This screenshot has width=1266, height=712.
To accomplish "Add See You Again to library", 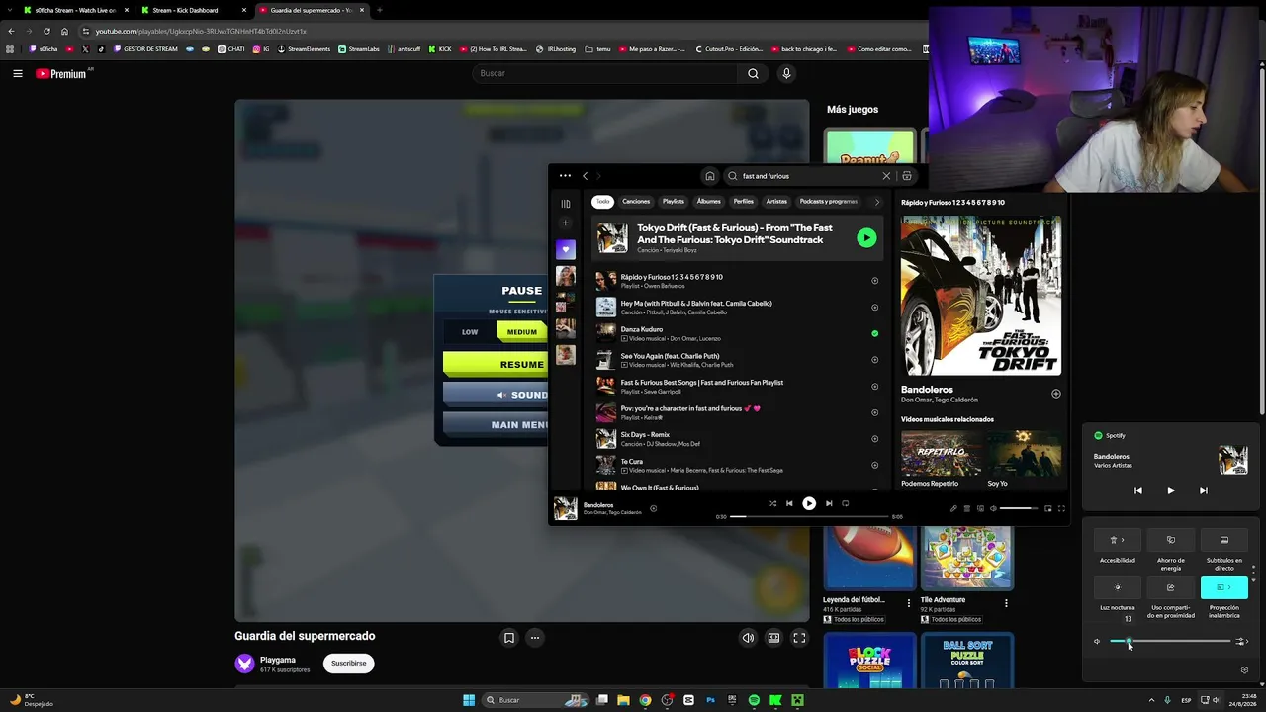I will (x=874, y=360).
